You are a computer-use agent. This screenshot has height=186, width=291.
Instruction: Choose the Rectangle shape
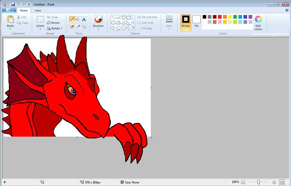point(129,18)
